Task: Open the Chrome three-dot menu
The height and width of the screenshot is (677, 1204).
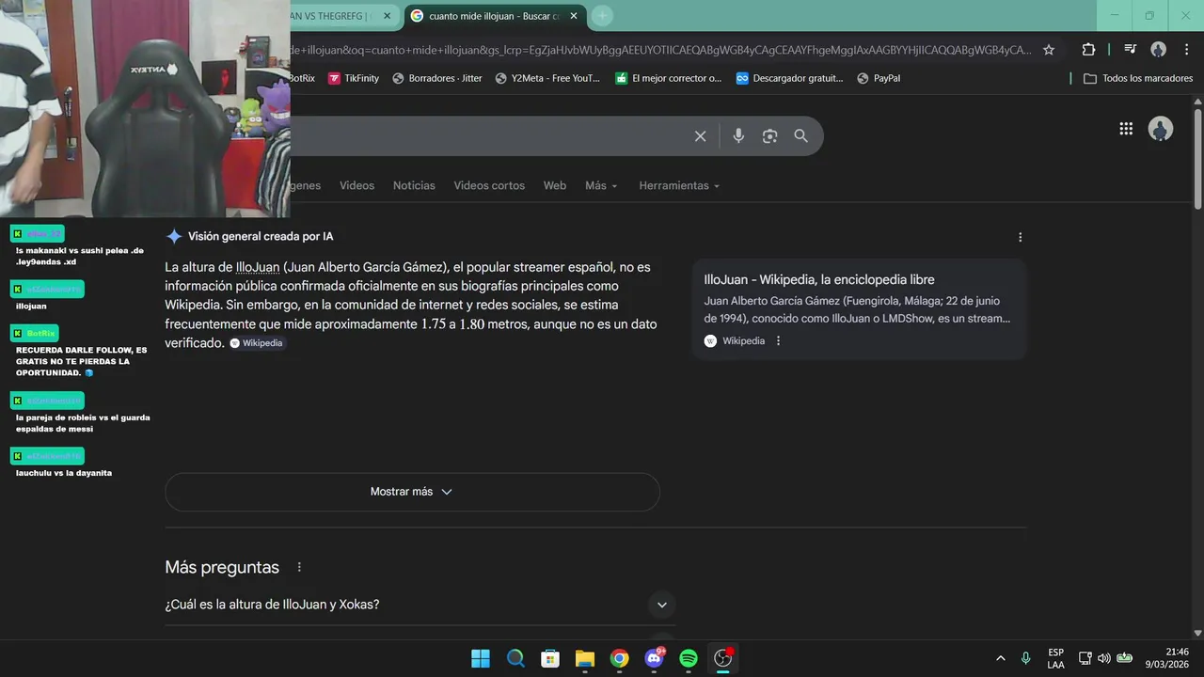Action: [x=1185, y=50]
